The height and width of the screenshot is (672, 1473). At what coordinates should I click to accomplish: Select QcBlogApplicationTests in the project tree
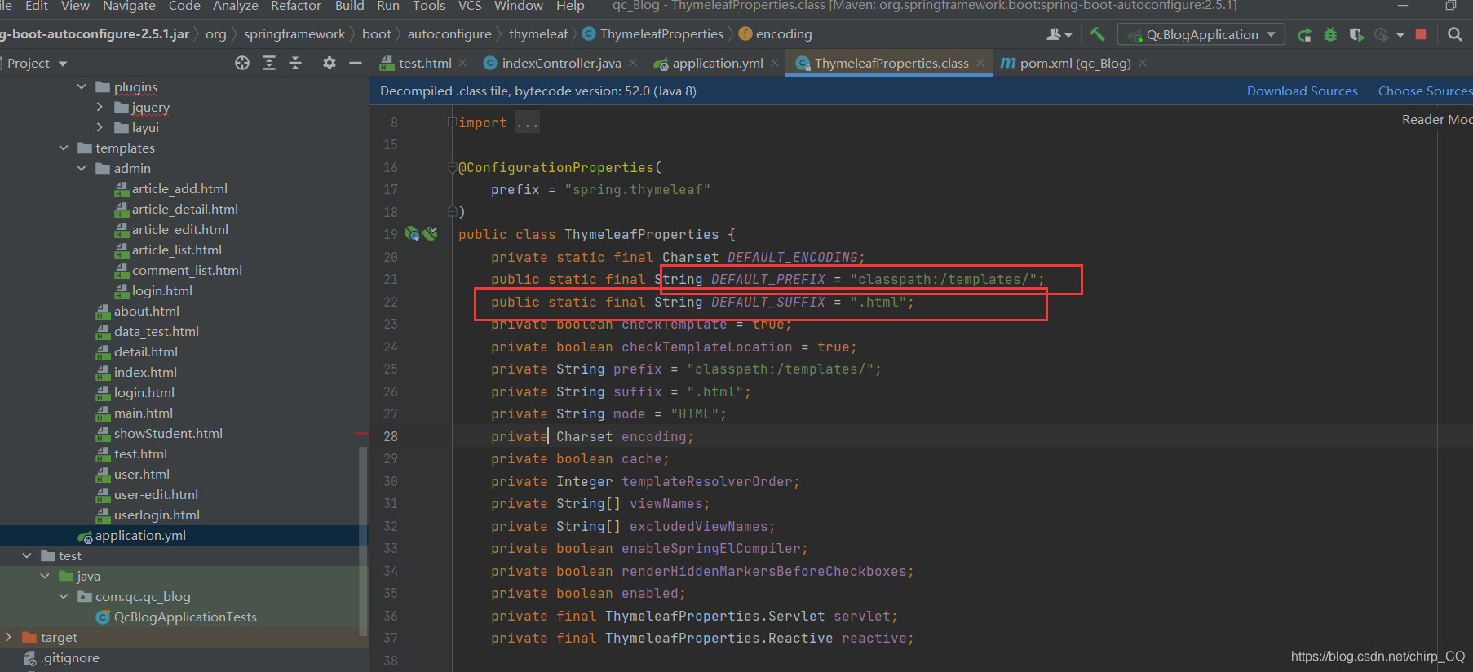click(x=185, y=617)
